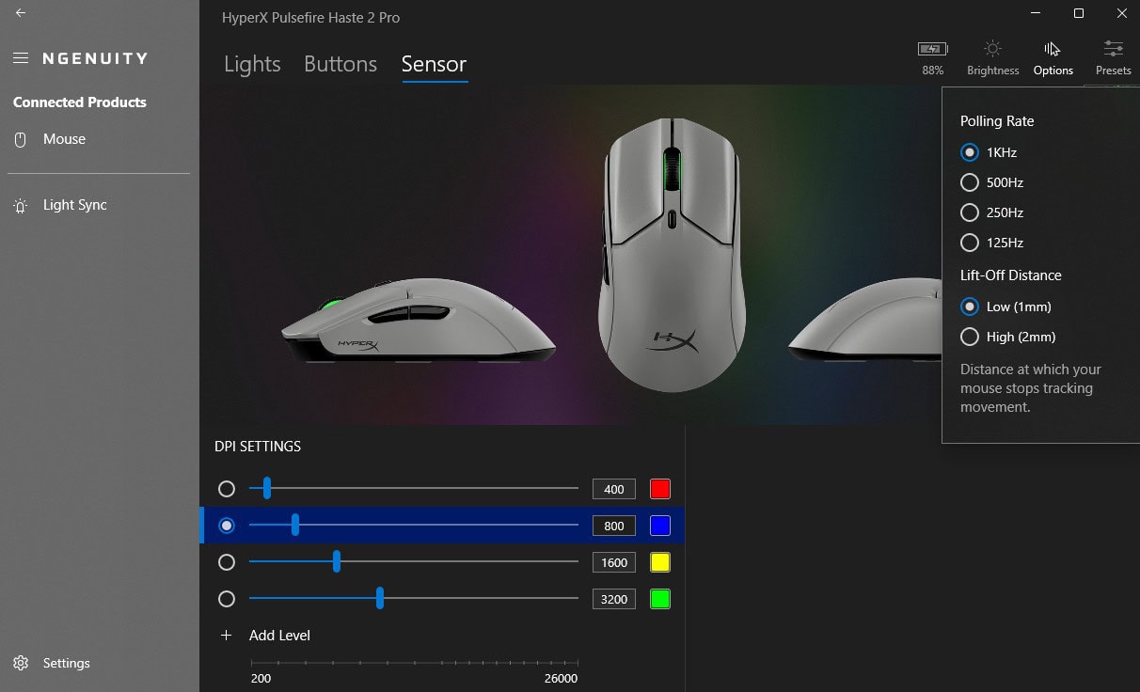Add a new DPI level
Image resolution: width=1140 pixels, height=692 pixels.
click(x=265, y=636)
